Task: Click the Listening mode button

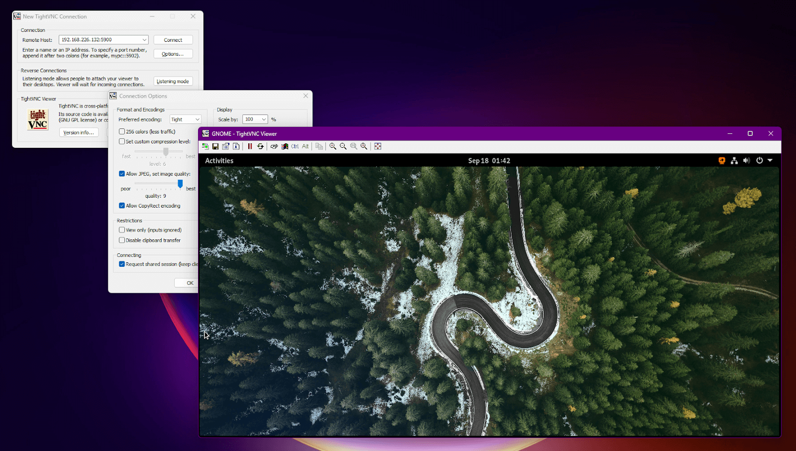Action: [173, 82]
